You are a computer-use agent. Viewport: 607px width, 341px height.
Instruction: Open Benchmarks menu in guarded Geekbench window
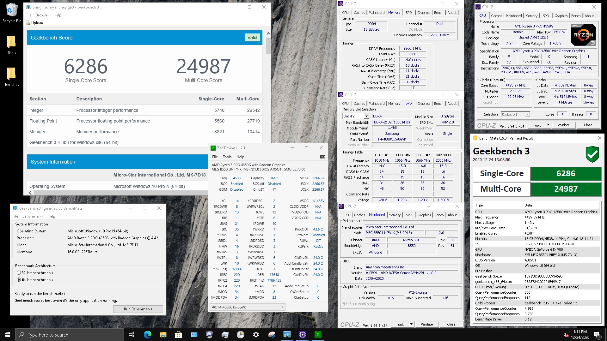point(33,216)
